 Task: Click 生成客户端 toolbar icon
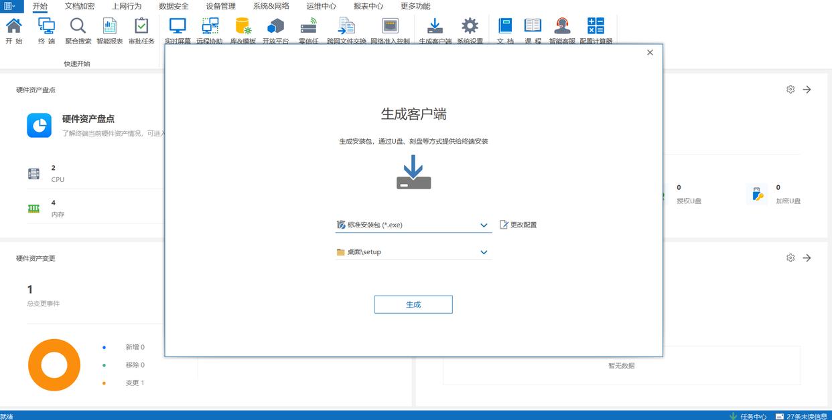pos(435,31)
